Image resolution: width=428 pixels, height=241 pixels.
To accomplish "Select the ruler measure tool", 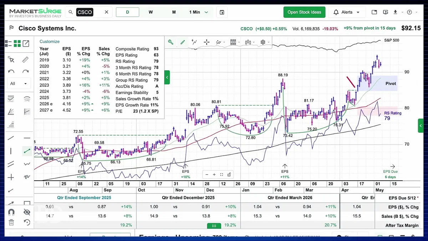I will tap(25, 60).
